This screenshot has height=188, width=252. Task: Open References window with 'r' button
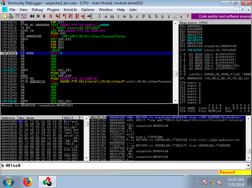point(169,16)
